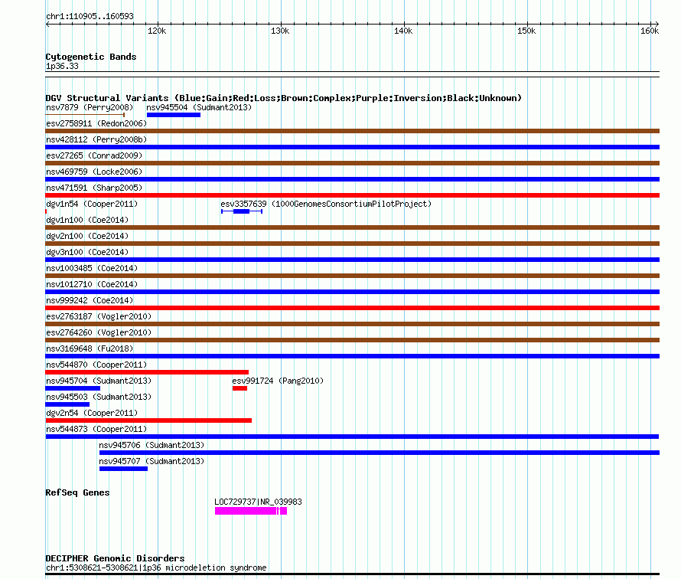This screenshot has height=579, width=681.
Task: Select the nsv999242 (Coe2014) label
Action: pos(90,300)
